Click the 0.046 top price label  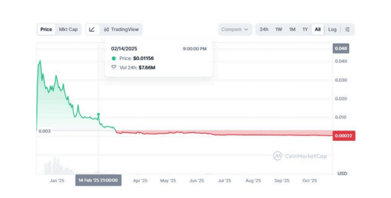[340, 48]
